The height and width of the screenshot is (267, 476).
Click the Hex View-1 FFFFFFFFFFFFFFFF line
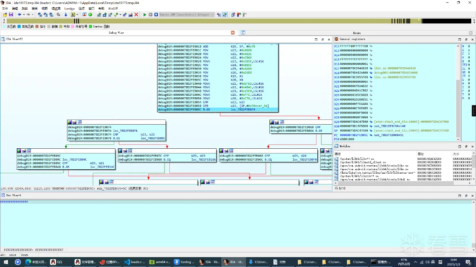(14, 202)
